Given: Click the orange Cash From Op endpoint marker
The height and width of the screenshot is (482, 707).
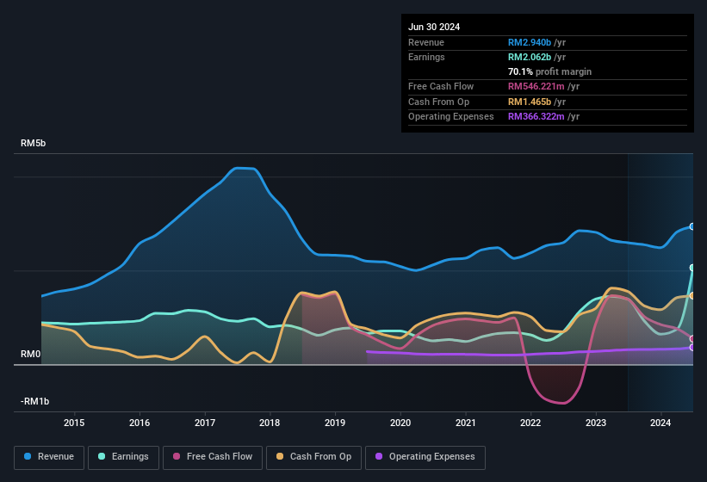Looking at the screenshot, I should [692, 295].
